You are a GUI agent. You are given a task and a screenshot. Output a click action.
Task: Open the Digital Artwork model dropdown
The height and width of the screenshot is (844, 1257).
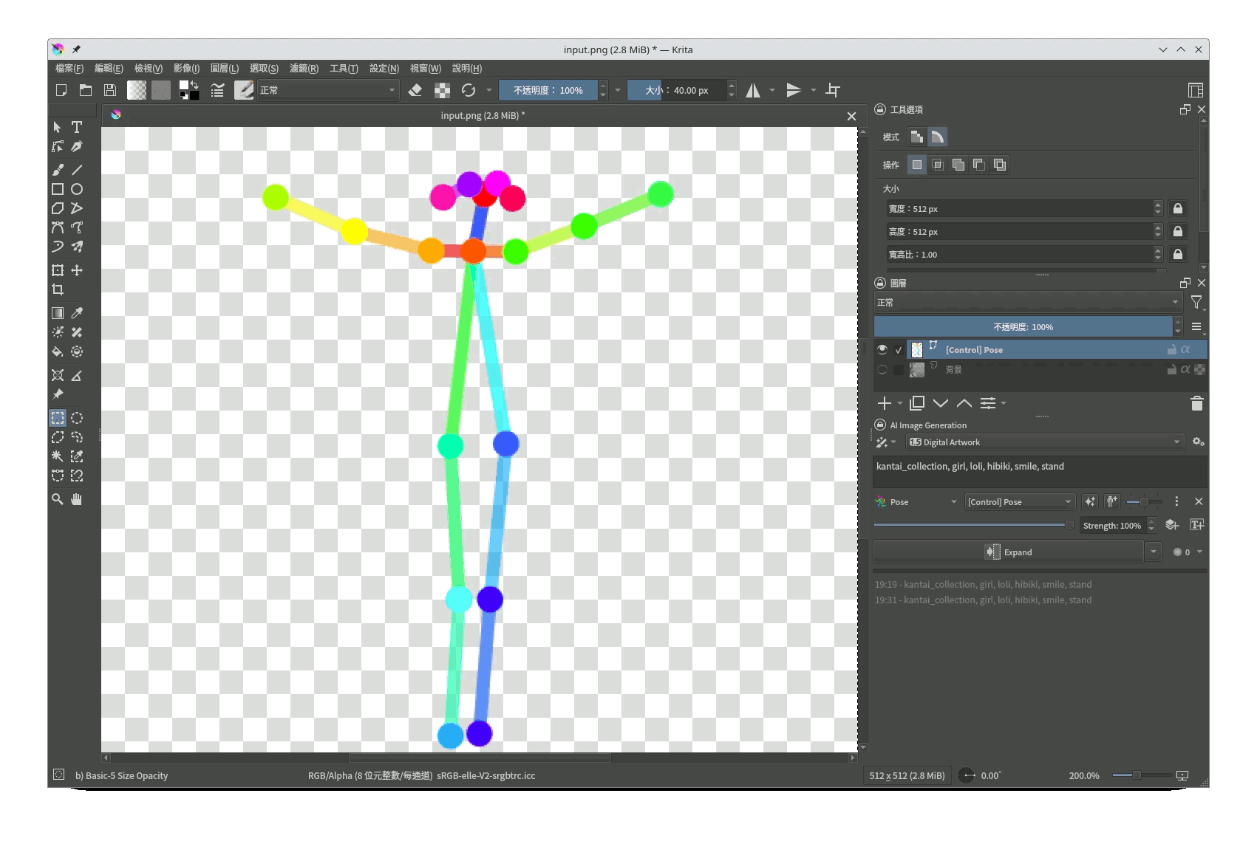1044,442
